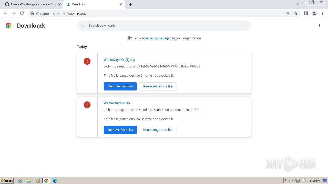Viewport: 328px width, 184px height.
Task: Open the WannaCrypt0r (1).zip file link
Action: [119, 60]
